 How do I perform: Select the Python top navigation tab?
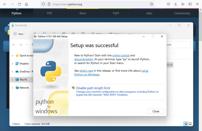(x=16, y=13)
